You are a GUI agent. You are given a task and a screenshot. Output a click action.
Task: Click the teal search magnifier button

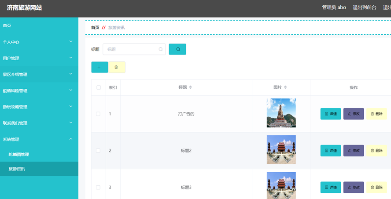tap(177, 49)
